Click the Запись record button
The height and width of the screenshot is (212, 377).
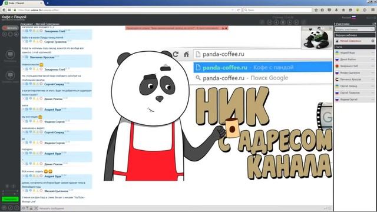(10, 28)
